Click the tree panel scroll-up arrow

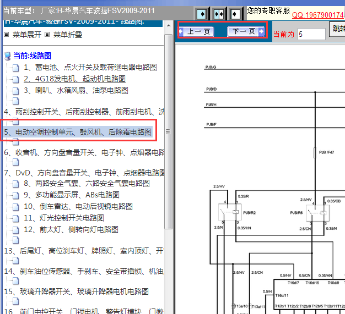(x=169, y=26)
